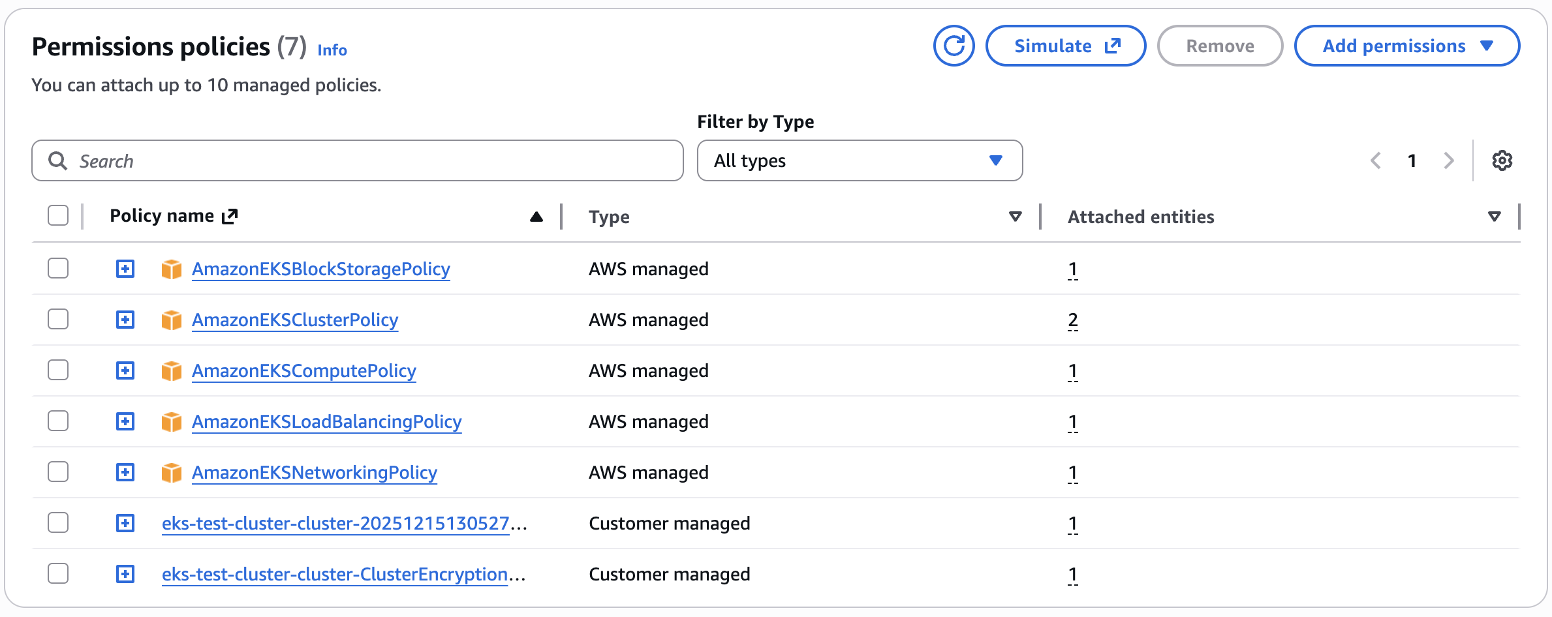This screenshot has height=617, width=1552.
Task: Select the checkbox for AmazonEKSClusterPolicy
Action: click(58, 319)
